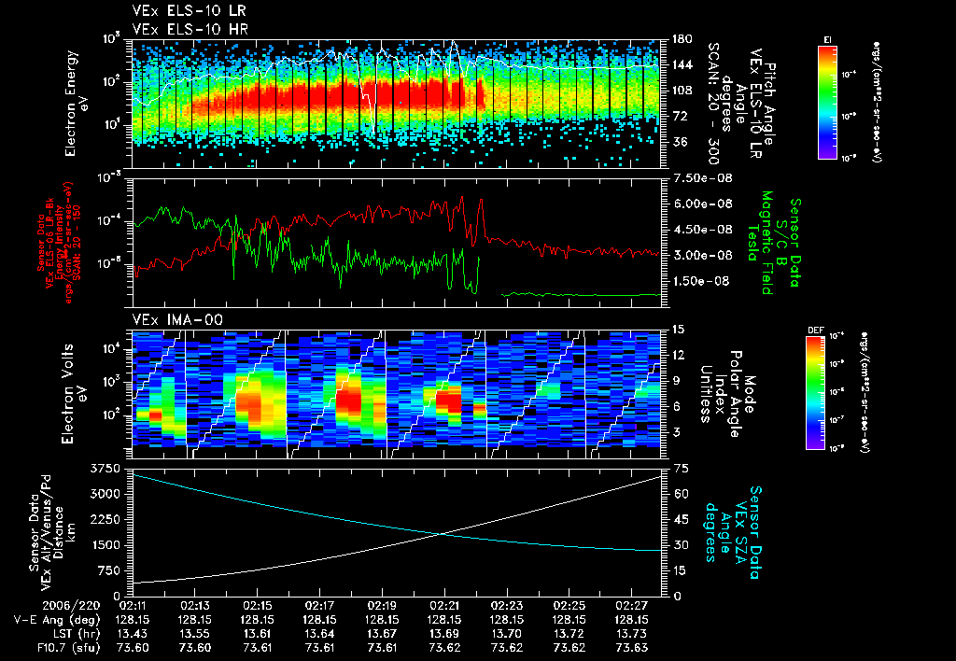Click the 'V-E Ang (deg)' row label

[x=57, y=620]
